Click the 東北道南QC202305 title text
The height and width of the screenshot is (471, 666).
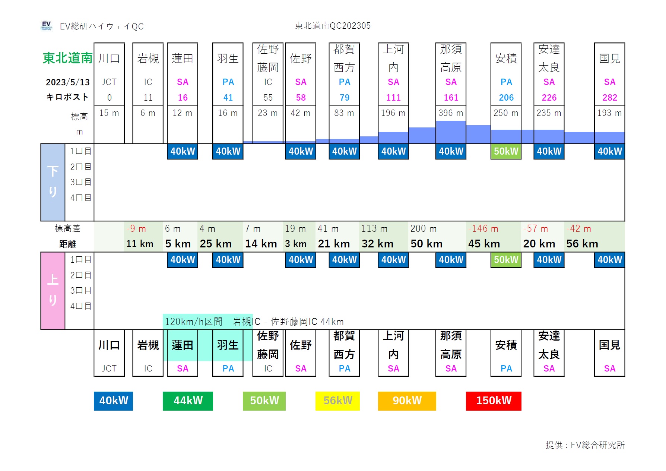[x=332, y=26]
